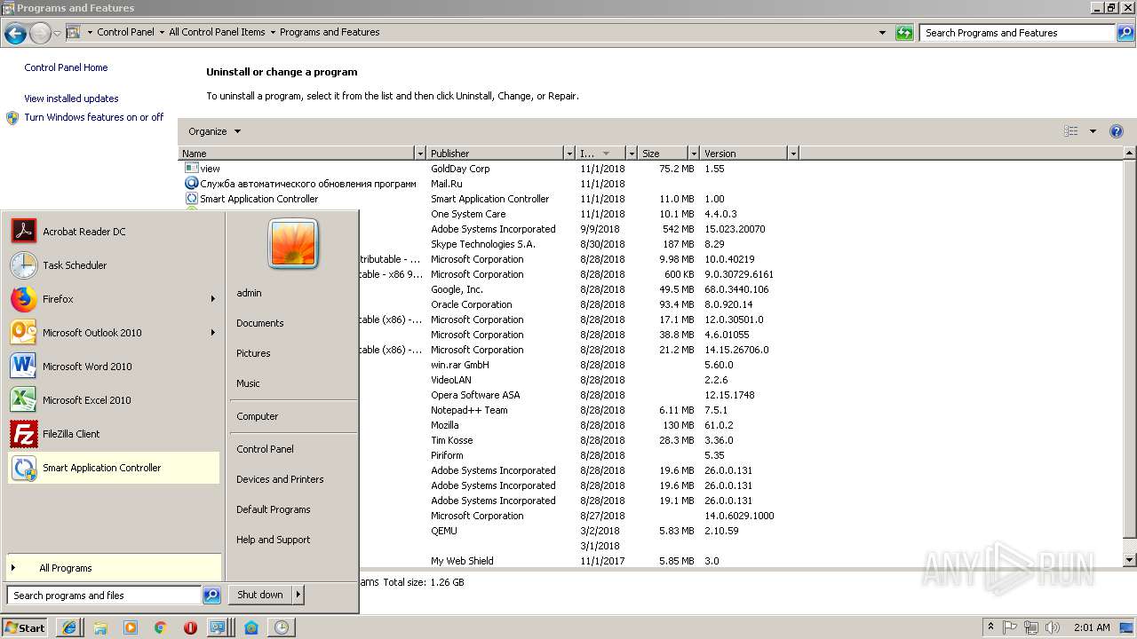Sort by Publisher column header

click(495, 154)
